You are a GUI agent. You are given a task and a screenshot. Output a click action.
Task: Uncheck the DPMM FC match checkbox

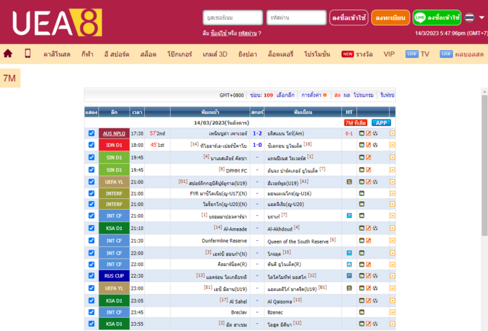tap(91, 170)
